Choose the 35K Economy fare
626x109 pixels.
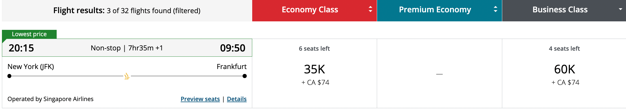314,73
